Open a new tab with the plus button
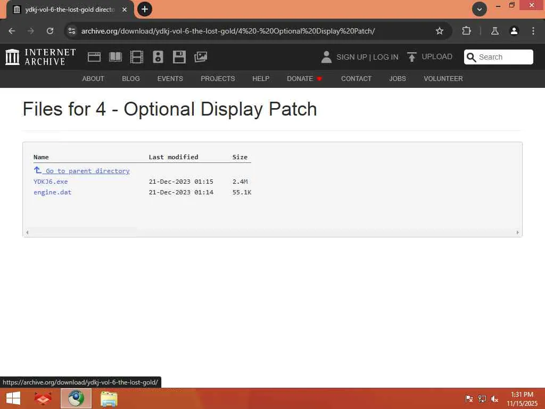This screenshot has width=545, height=409. tap(145, 9)
